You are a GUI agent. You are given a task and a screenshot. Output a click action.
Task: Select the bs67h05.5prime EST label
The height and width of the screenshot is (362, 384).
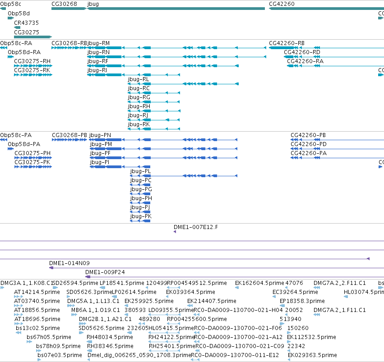[49, 337]
